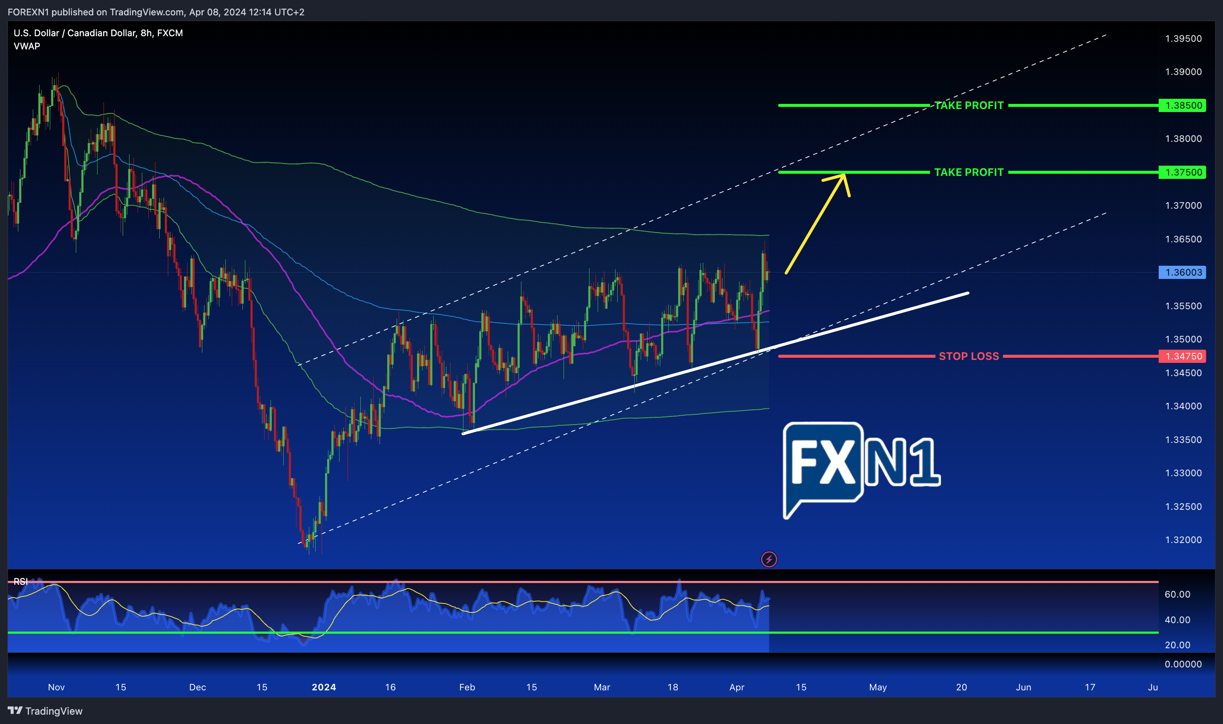Select the upper TAKE PROFIT label text
Screen dimensions: 1223x724
pyautogui.click(x=969, y=105)
